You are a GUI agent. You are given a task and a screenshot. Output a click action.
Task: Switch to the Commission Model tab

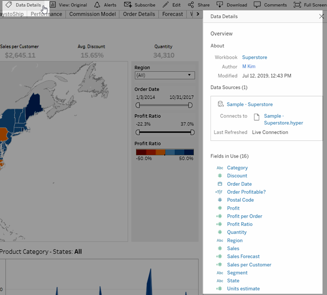point(92,14)
